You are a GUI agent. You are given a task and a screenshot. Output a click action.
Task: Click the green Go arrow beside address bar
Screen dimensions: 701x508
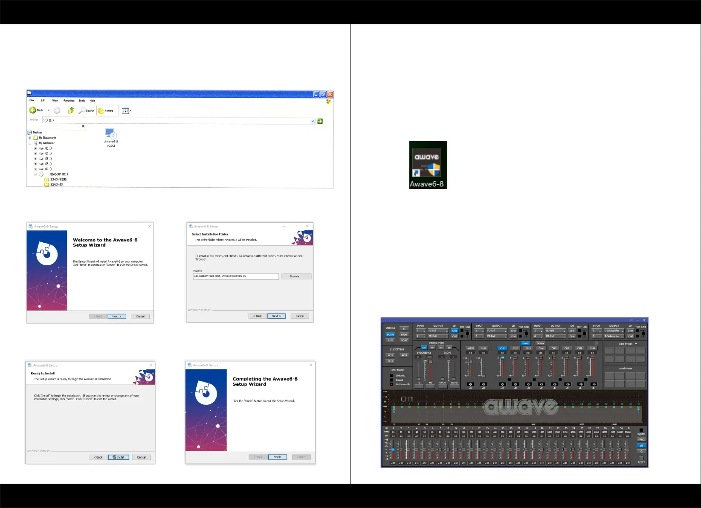[x=320, y=121]
